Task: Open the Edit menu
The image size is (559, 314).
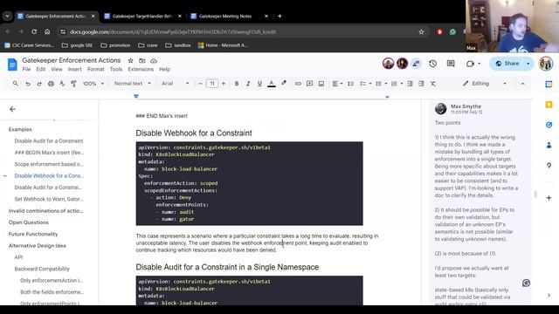Action: click(x=41, y=69)
